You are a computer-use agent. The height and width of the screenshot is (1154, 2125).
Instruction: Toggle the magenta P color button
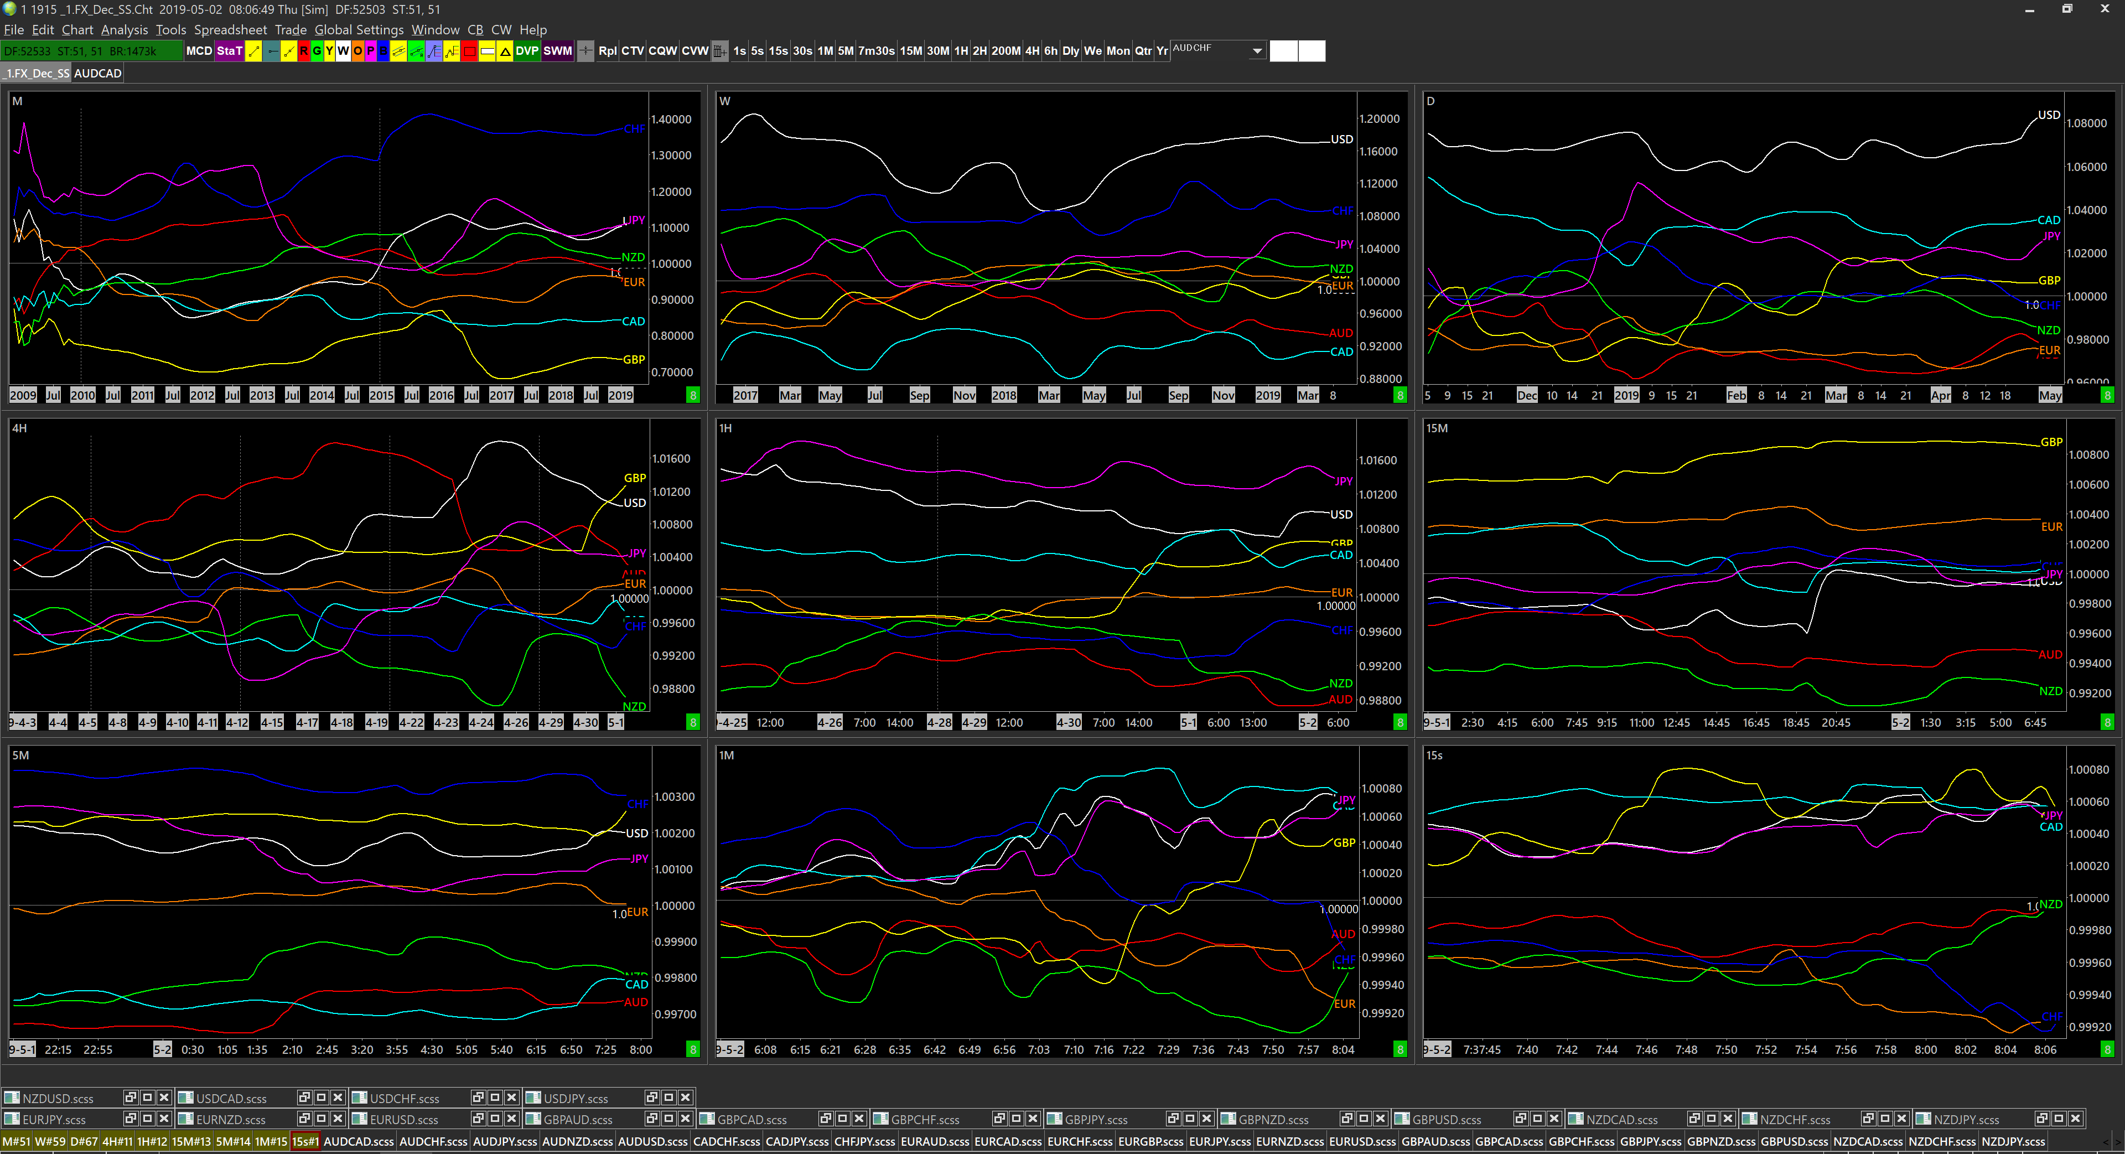[x=370, y=51]
